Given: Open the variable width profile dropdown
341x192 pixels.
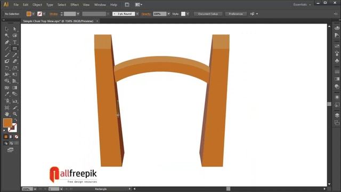Looking at the screenshot, I should click(x=108, y=14).
